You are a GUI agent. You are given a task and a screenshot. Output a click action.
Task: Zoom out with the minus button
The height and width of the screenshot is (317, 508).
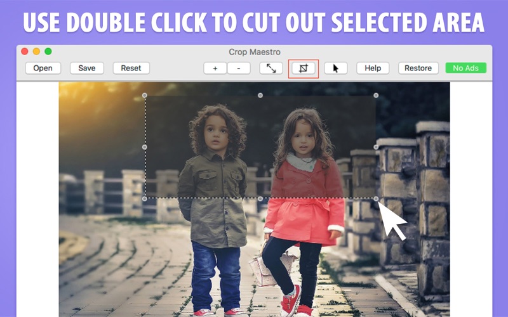(239, 68)
